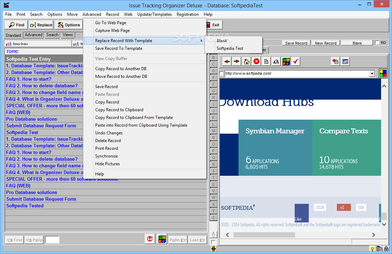The width and height of the screenshot is (392, 254).
Task: Click the Blank button beside New Record
Action: tap(357, 43)
